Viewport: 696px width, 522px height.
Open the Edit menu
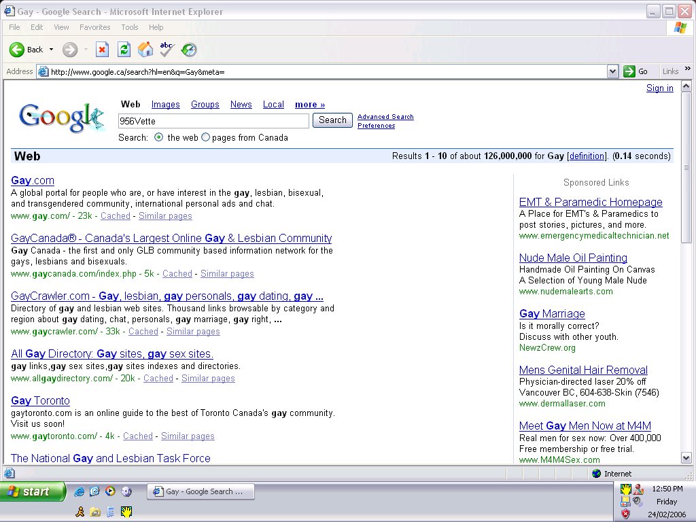37,27
